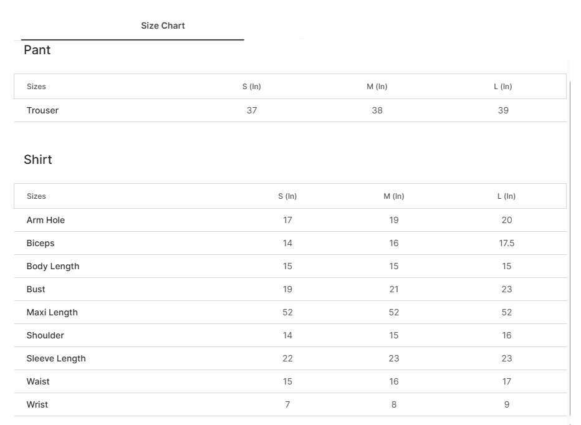Select the Trouser row label
Screen dimensions: 581x425
coord(42,110)
